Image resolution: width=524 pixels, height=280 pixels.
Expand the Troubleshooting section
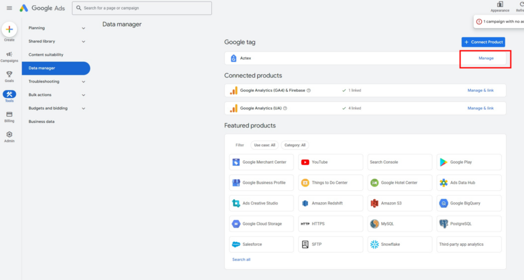point(56,82)
